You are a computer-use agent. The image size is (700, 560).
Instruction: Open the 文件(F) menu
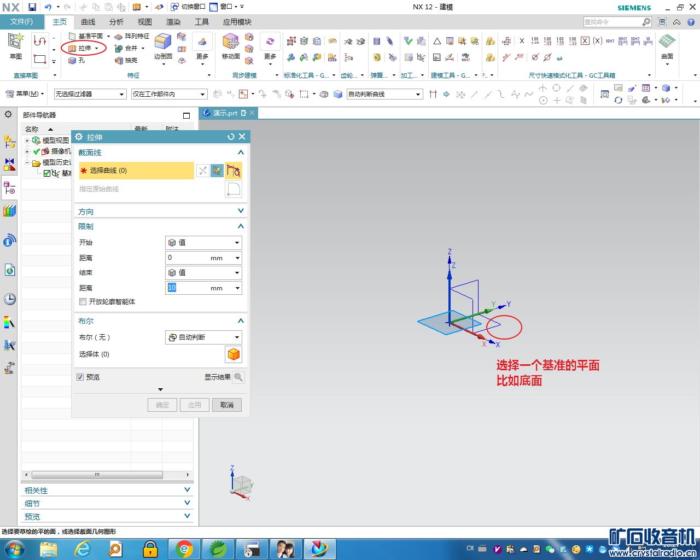(x=21, y=22)
